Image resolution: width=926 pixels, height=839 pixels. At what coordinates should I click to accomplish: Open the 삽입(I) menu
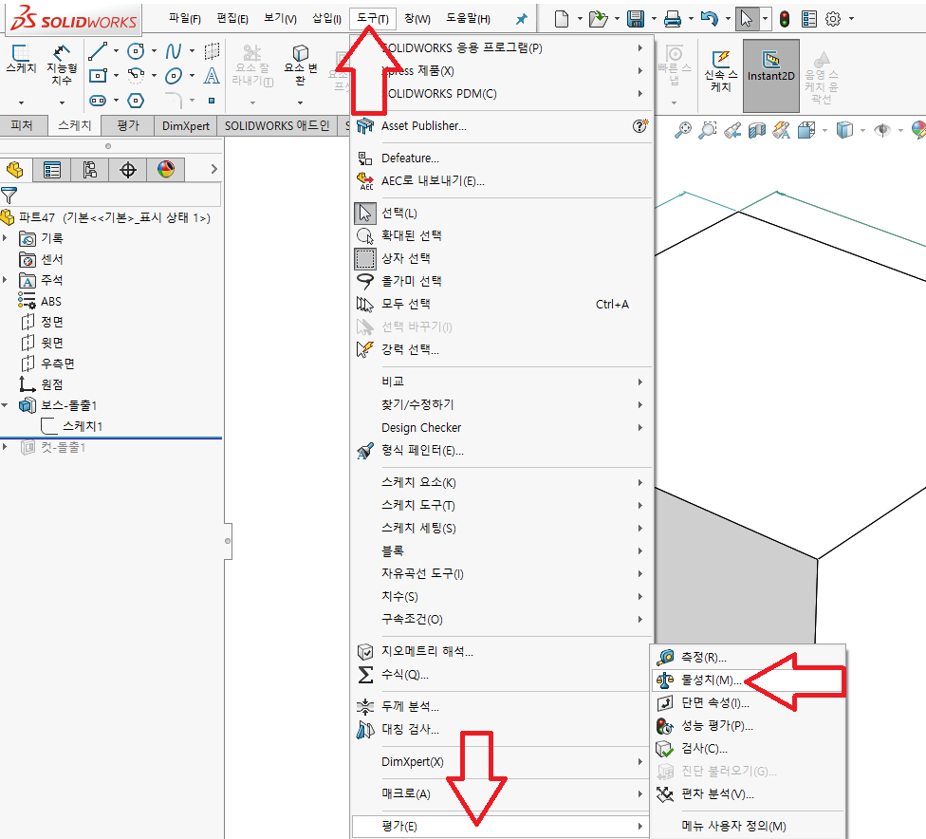point(326,19)
